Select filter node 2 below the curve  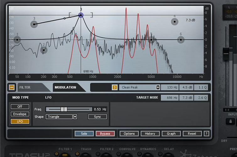pos(44,50)
